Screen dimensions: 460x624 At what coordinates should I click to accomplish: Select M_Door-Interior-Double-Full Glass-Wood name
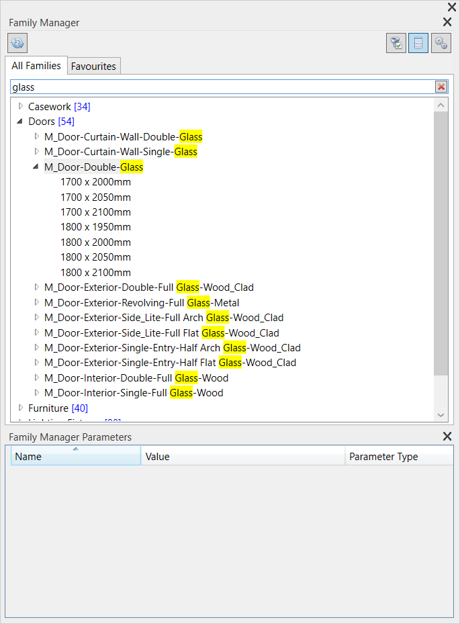click(136, 378)
